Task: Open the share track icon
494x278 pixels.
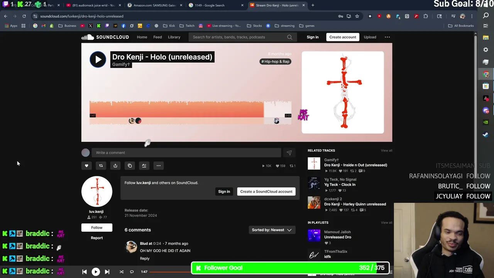Action: pyautogui.click(x=115, y=166)
